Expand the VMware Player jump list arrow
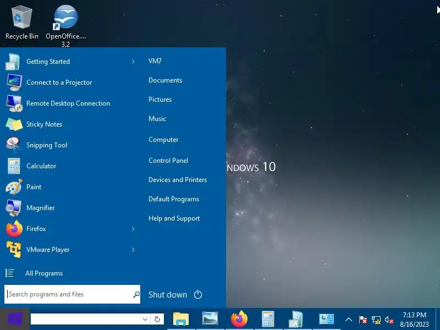The width and height of the screenshot is (440, 330). [133, 250]
